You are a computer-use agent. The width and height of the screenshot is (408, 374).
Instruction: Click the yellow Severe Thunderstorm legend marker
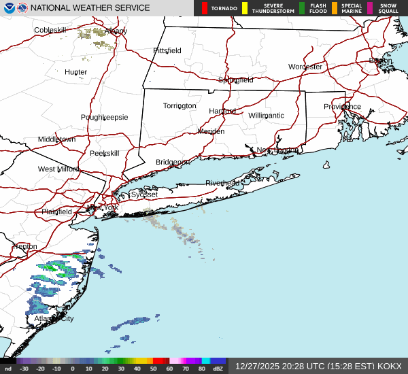[x=244, y=8]
